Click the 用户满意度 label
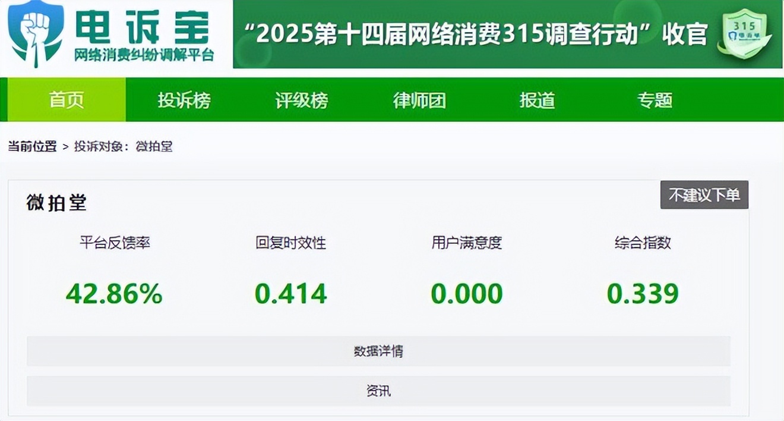This screenshot has height=421, width=784. [x=467, y=243]
